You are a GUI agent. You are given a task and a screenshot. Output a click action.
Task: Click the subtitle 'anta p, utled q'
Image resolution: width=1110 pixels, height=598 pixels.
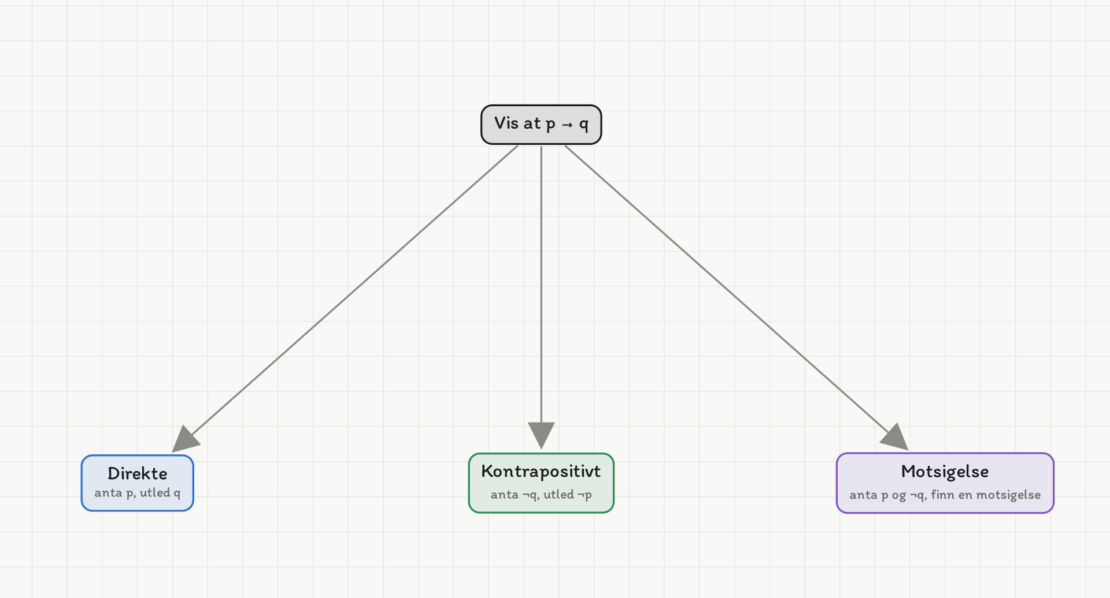138,493
